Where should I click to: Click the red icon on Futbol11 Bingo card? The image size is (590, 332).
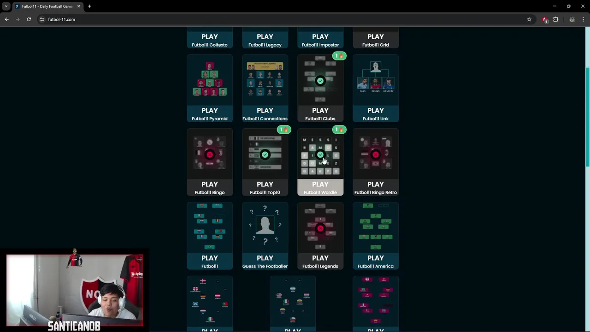coord(210,154)
